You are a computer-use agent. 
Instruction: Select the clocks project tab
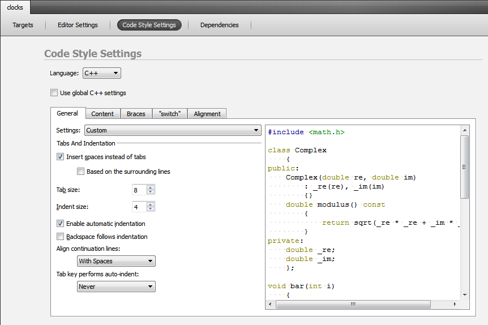pos(15,7)
